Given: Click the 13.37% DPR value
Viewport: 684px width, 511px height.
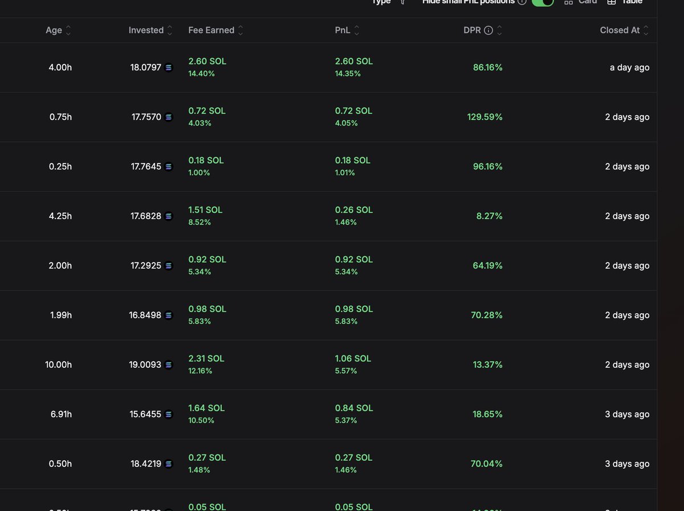Looking at the screenshot, I should click(x=488, y=365).
